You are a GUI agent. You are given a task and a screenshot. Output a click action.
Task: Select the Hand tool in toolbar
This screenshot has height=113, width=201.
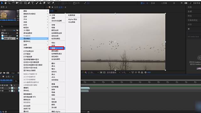coord(6,3)
